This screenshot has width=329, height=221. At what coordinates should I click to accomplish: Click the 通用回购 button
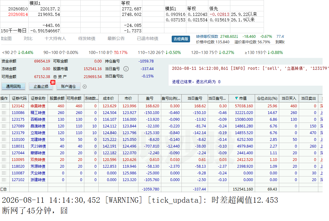[x=13, y=87]
